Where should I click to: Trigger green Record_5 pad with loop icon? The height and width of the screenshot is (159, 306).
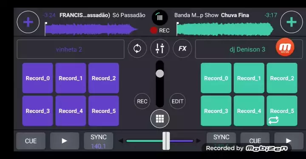[x=282, y=111]
